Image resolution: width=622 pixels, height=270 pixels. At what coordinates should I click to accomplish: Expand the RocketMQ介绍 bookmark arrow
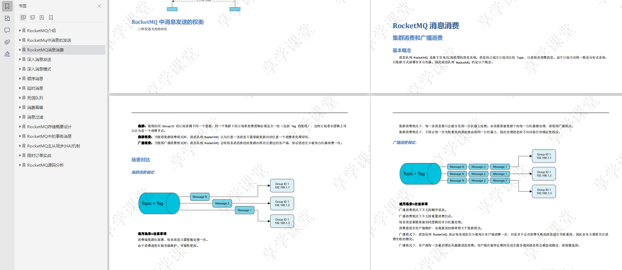[20, 30]
